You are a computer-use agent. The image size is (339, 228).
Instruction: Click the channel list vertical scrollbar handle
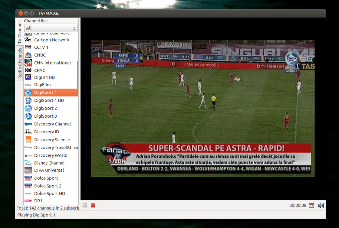pos(77,75)
